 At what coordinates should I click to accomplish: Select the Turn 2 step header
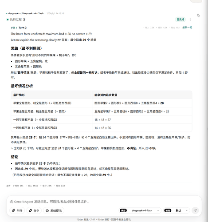click(x=23, y=28)
